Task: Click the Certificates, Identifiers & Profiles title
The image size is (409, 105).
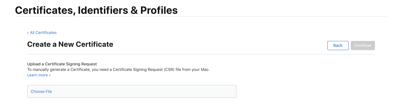Action: (x=96, y=10)
